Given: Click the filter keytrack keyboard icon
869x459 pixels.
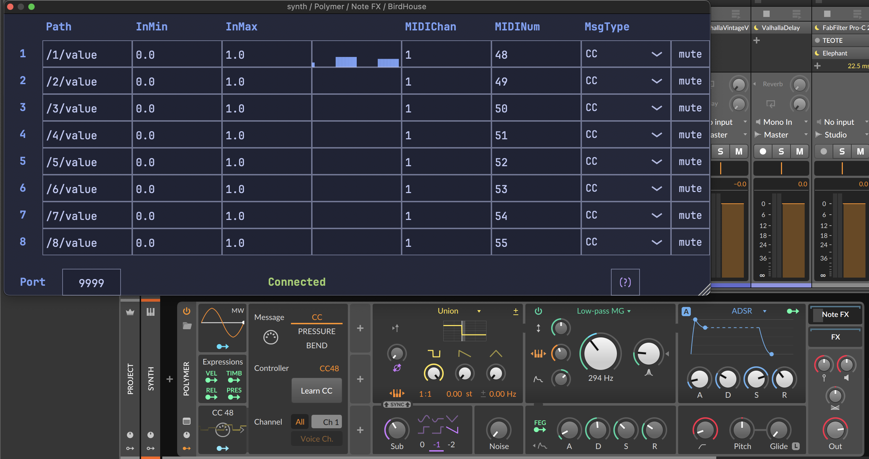Looking at the screenshot, I should [x=538, y=354].
